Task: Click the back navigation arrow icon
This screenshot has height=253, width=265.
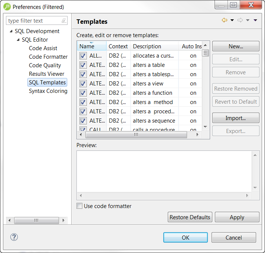Action: 224,20
